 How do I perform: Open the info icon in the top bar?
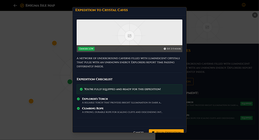243,5
